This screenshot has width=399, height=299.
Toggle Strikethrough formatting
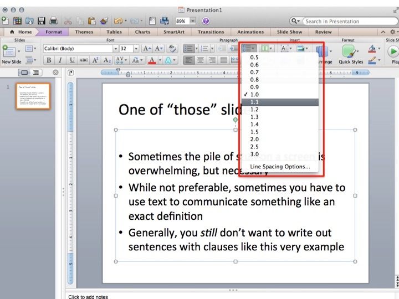(84, 60)
